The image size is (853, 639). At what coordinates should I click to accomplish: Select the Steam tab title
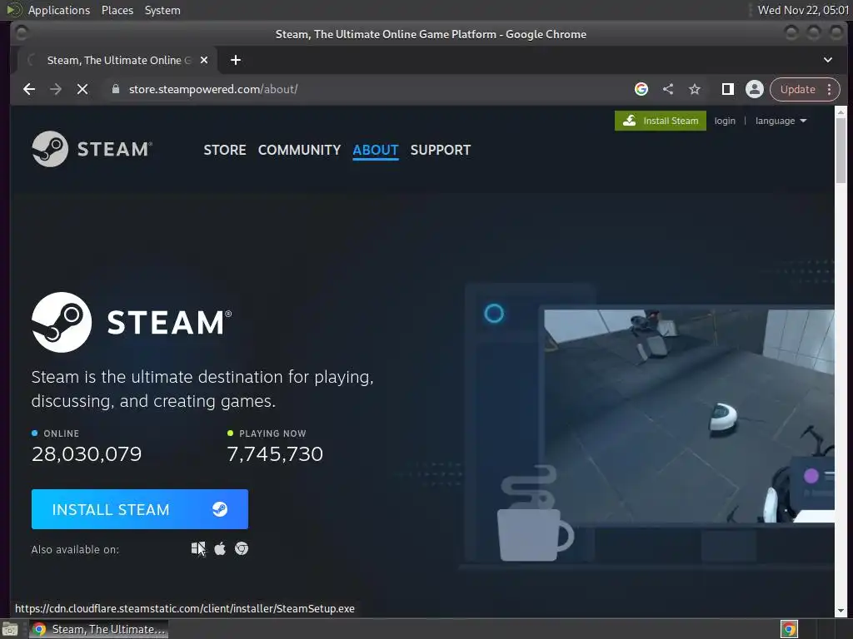pyautogui.click(x=119, y=60)
